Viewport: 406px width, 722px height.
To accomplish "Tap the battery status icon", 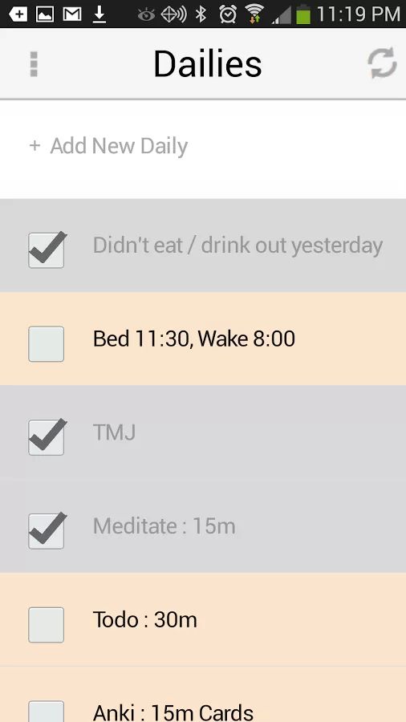I will click(303, 14).
